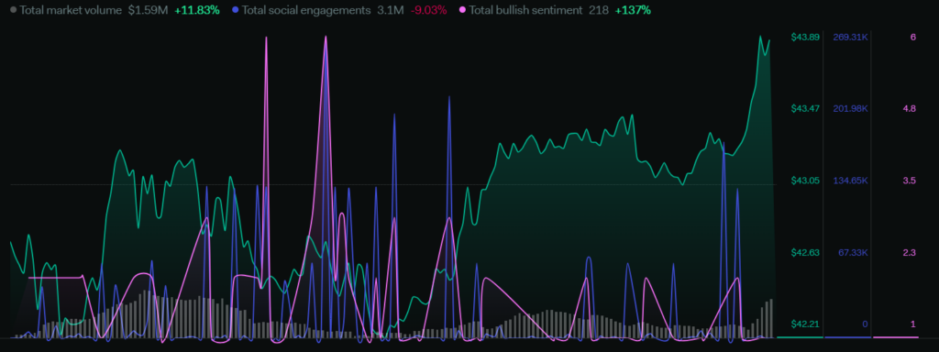
Task: Click the 1 sentiment axis label
Action: (x=913, y=324)
